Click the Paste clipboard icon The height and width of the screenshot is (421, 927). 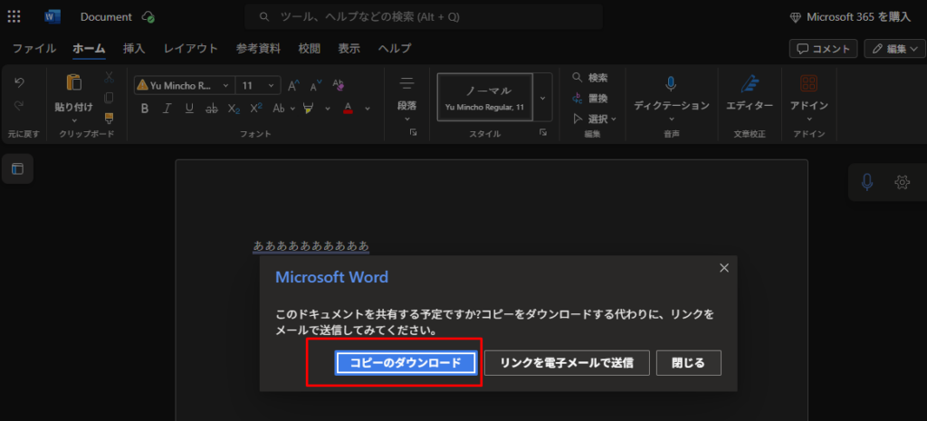74,82
